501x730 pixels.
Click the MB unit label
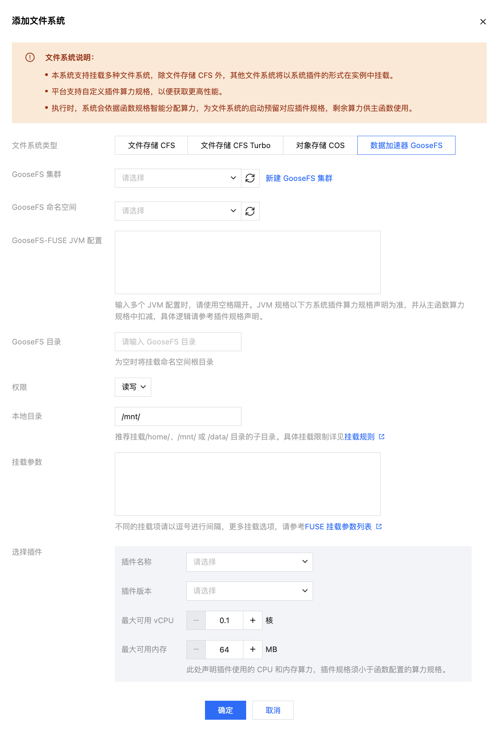[x=271, y=650]
